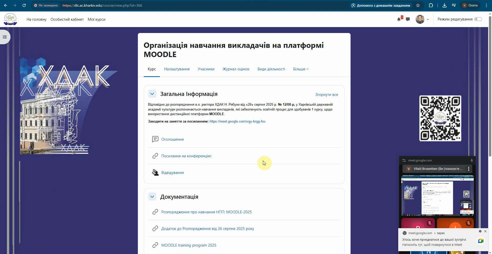Screen dimensions: 492x254
Task: Open the meet.google.com meeting link
Action: [x=237, y=122]
